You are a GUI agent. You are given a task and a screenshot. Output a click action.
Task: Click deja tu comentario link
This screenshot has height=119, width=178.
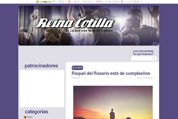[146, 78]
